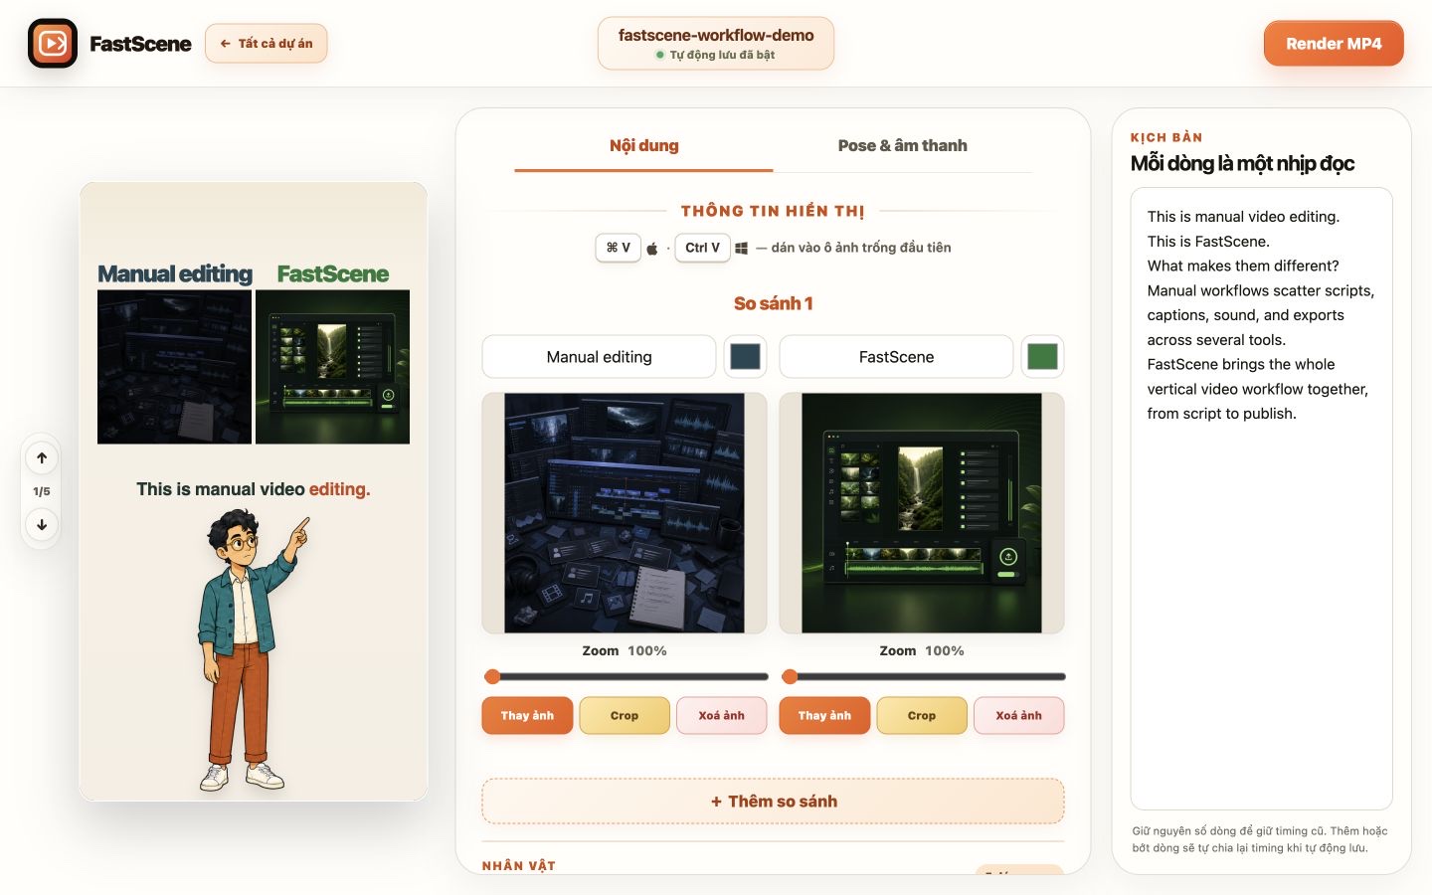
Task: Adjust the FastScene zoom slider
Action: (x=923, y=676)
